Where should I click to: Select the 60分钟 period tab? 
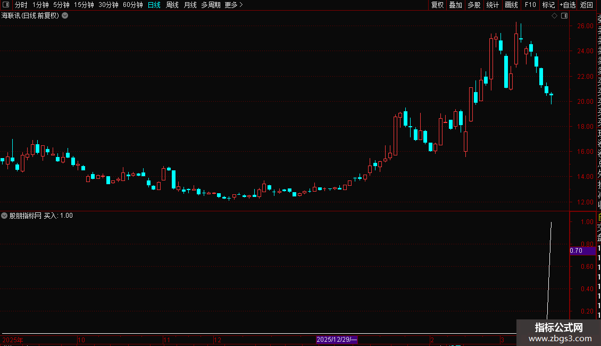click(133, 5)
